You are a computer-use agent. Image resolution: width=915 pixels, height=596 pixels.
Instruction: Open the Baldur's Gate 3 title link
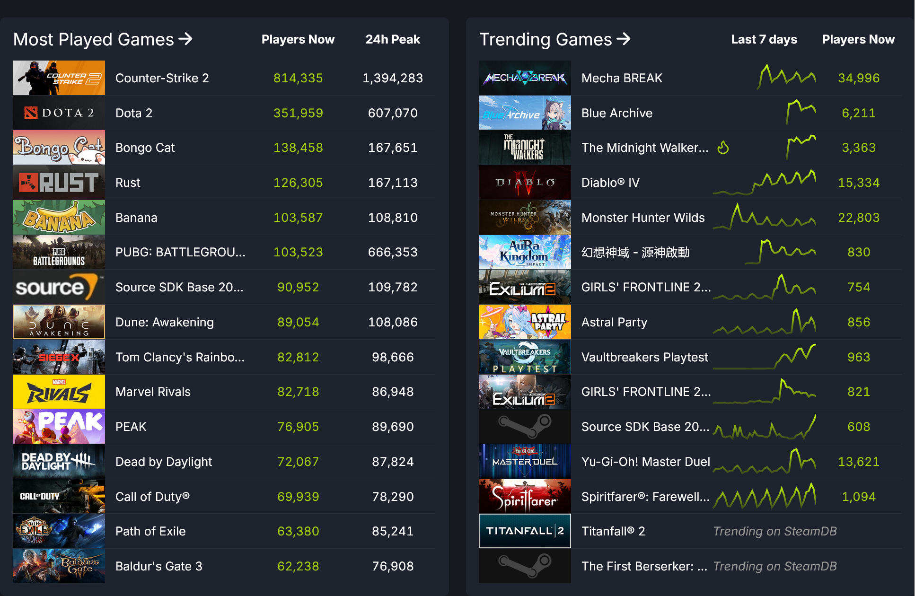158,566
